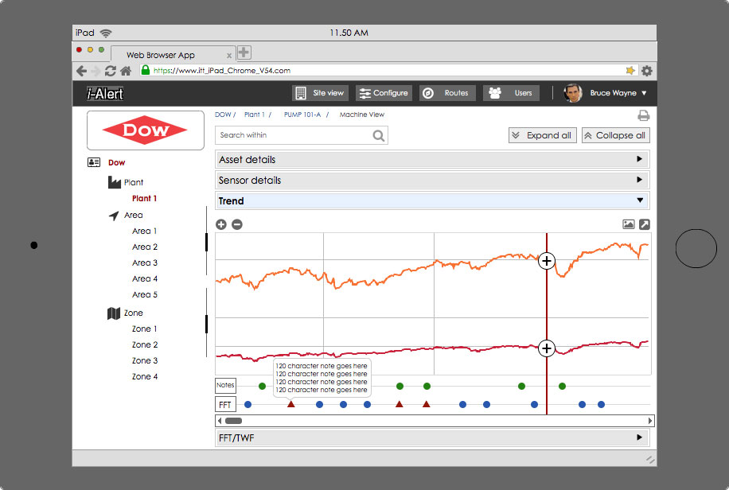Expand the Sensor details section
The height and width of the screenshot is (490, 729).
432,181
